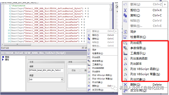Image resolution: width=169 pixels, height=95 pixels.
Task: Click scissors Cut icon in enlarged context menu
Action: point(125,10)
